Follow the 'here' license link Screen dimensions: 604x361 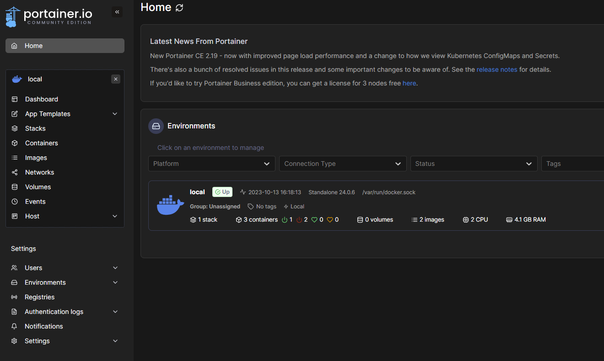pos(409,84)
